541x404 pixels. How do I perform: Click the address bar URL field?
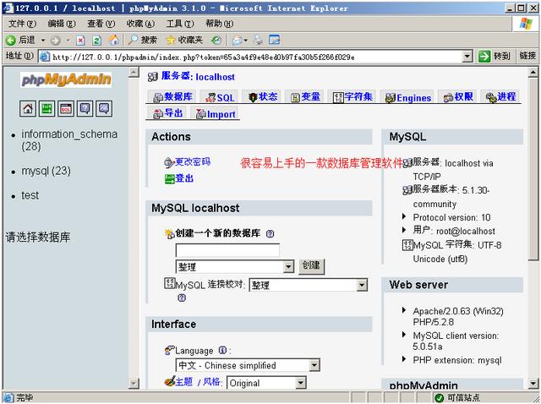click(256, 57)
